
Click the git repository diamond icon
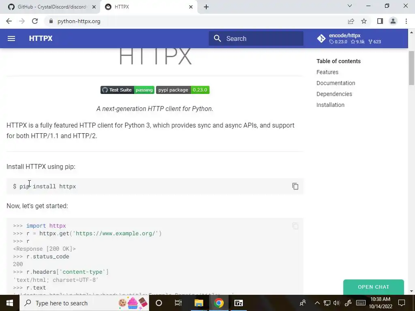pos(321,38)
